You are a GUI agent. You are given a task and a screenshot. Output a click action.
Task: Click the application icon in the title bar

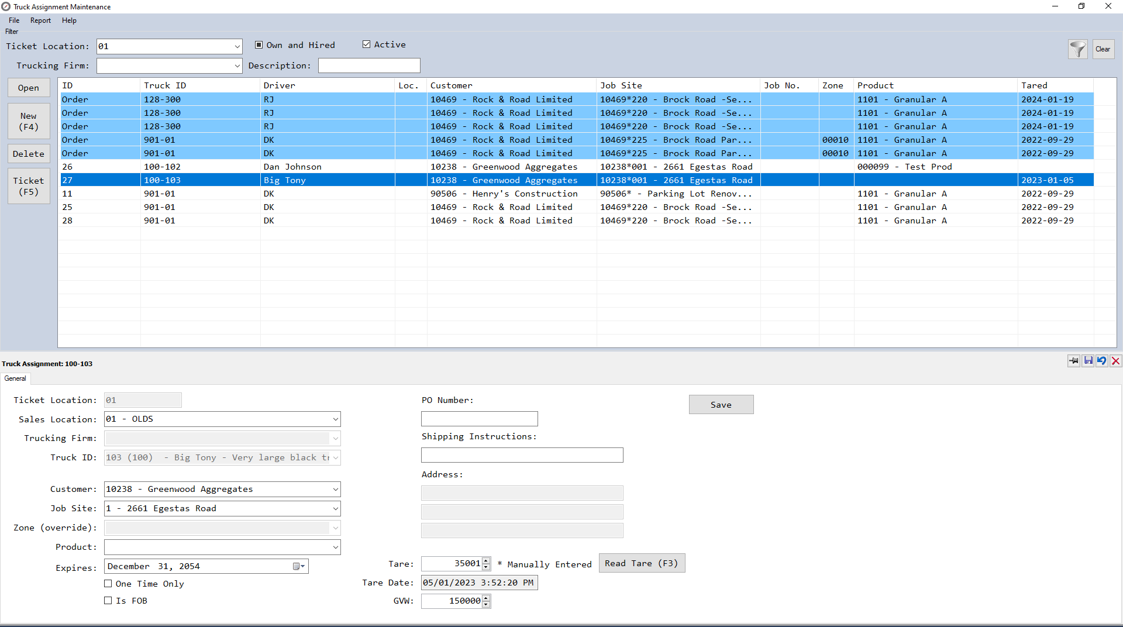point(6,6)
